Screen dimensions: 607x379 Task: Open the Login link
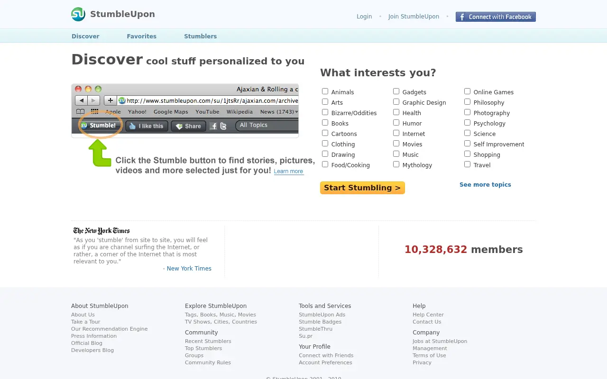click(x=364, y=17)
